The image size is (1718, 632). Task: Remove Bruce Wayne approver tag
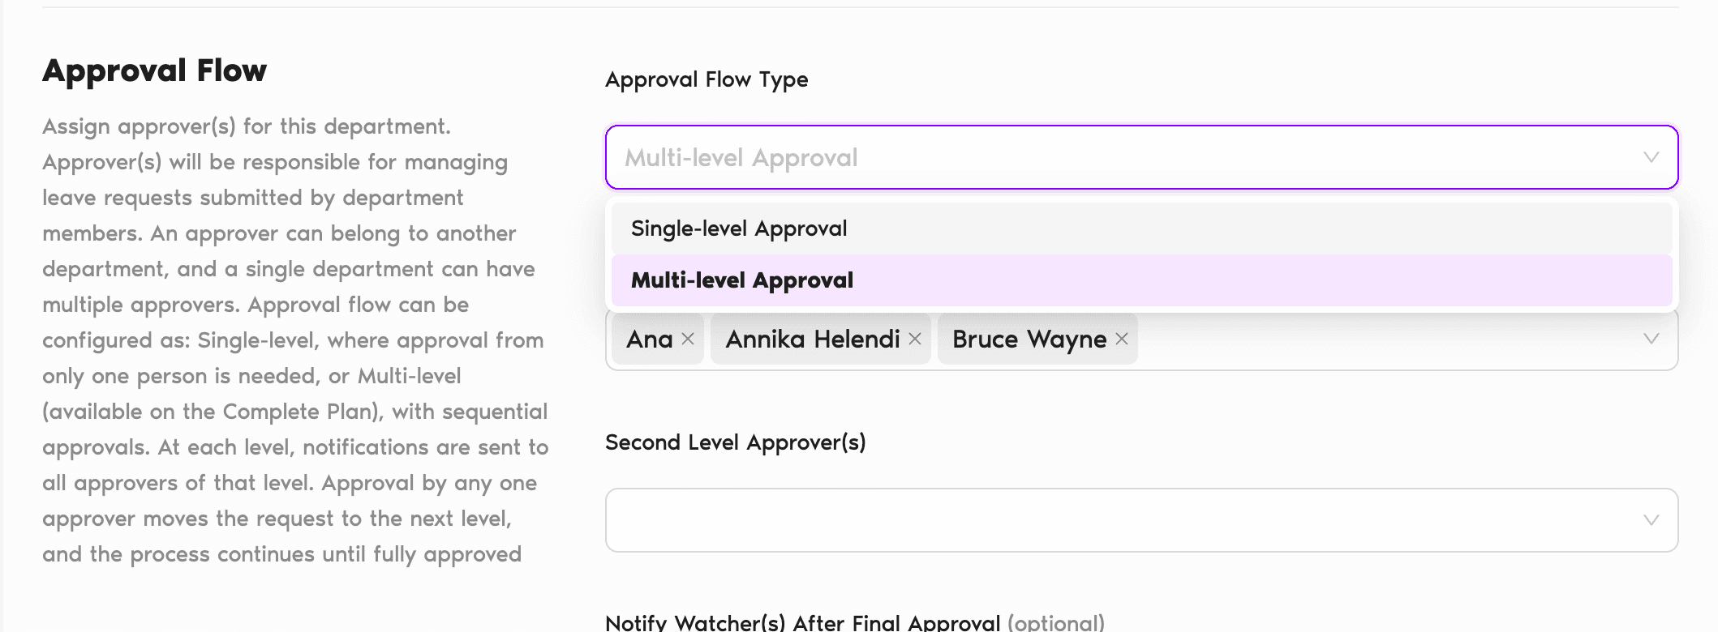1122,339
